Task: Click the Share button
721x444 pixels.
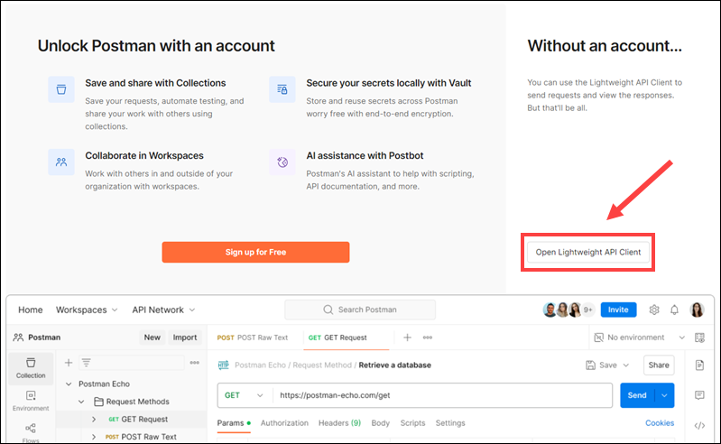Action: [x=659, y=365]
